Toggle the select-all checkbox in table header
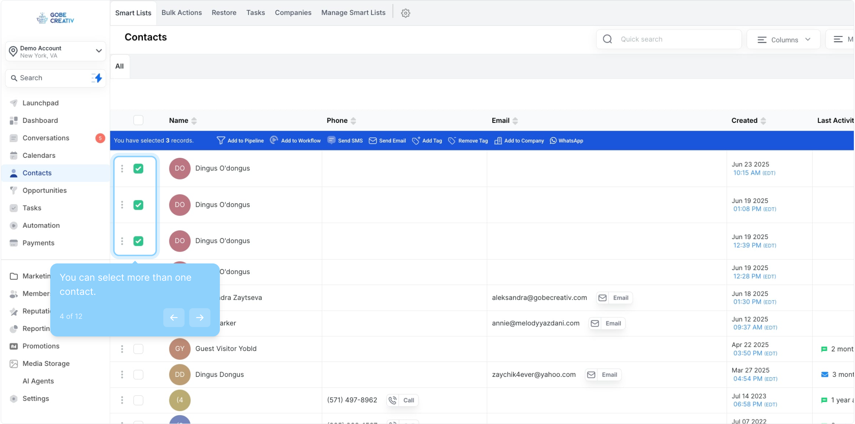855x424 pixels. pyautogui.click(x=138, y=120)
